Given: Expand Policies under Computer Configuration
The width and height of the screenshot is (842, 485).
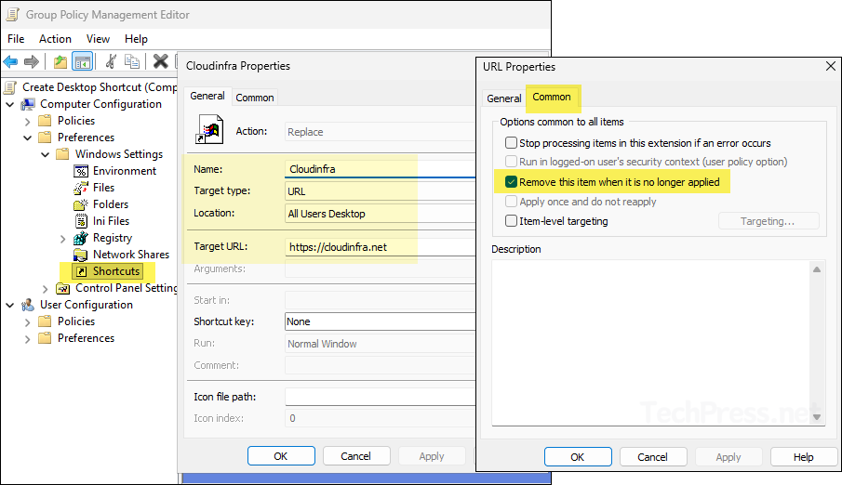Looking at the screenshot, I should tap(27, 121).
